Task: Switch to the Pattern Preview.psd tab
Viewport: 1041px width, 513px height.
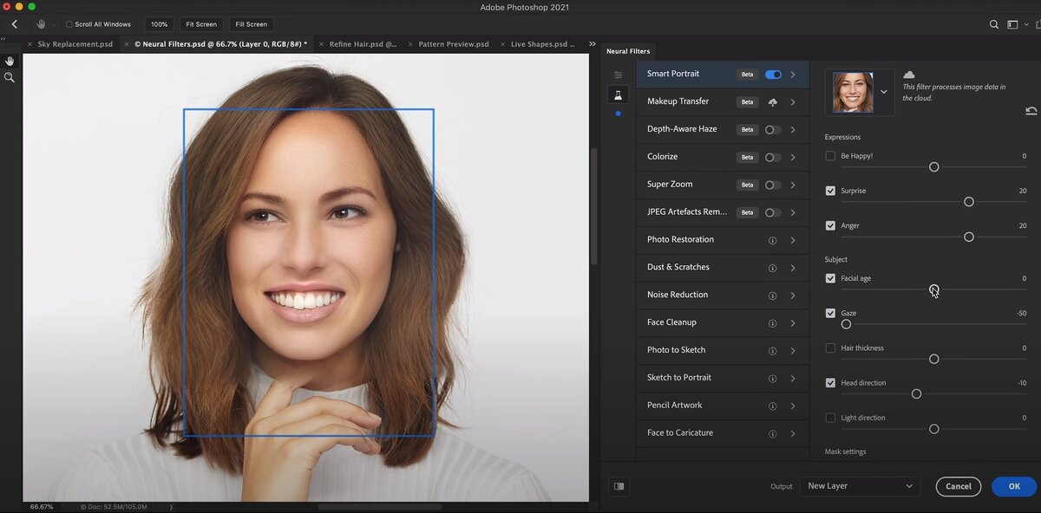Action: tap(453, 44)
